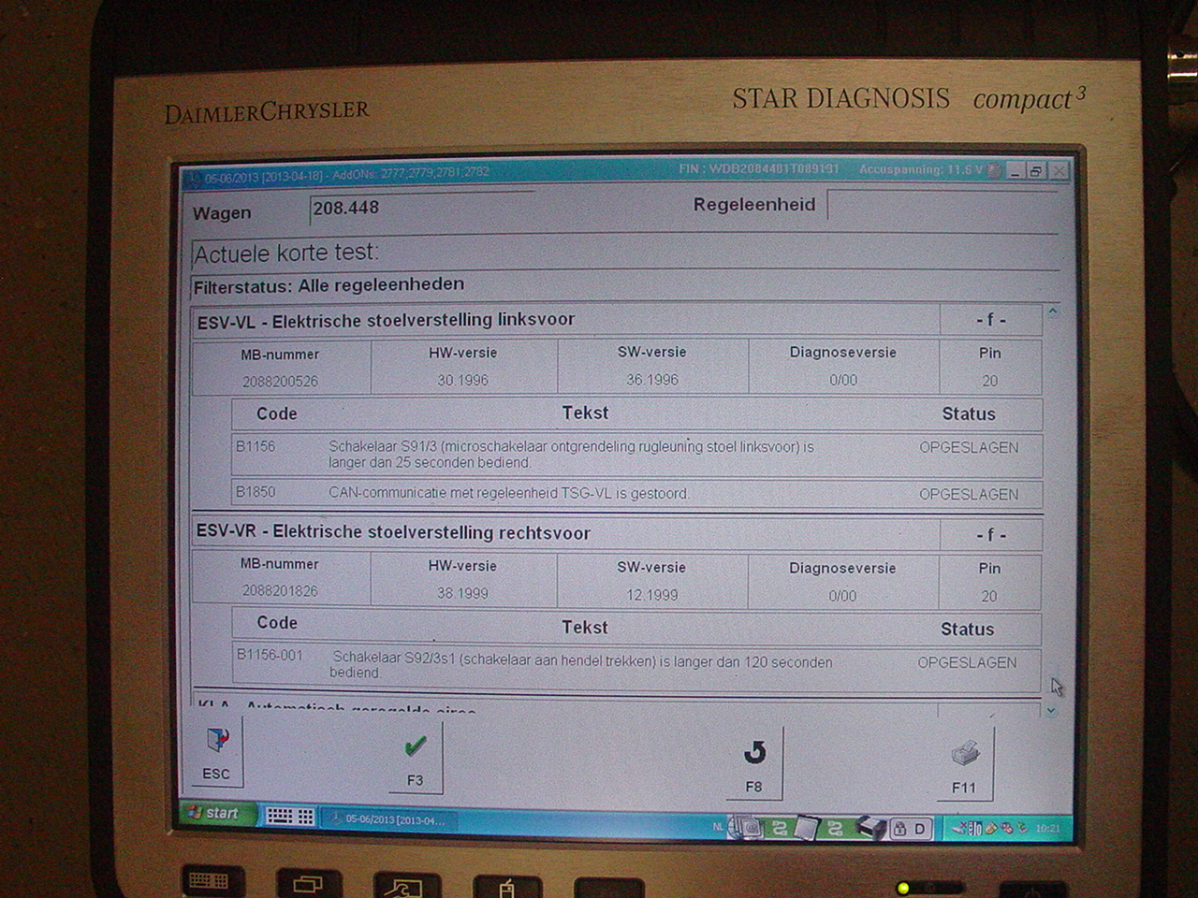Viewport: 1198px width, 898px height.
Task: Click the ESC exit door icon
Action: coord(217,740)
